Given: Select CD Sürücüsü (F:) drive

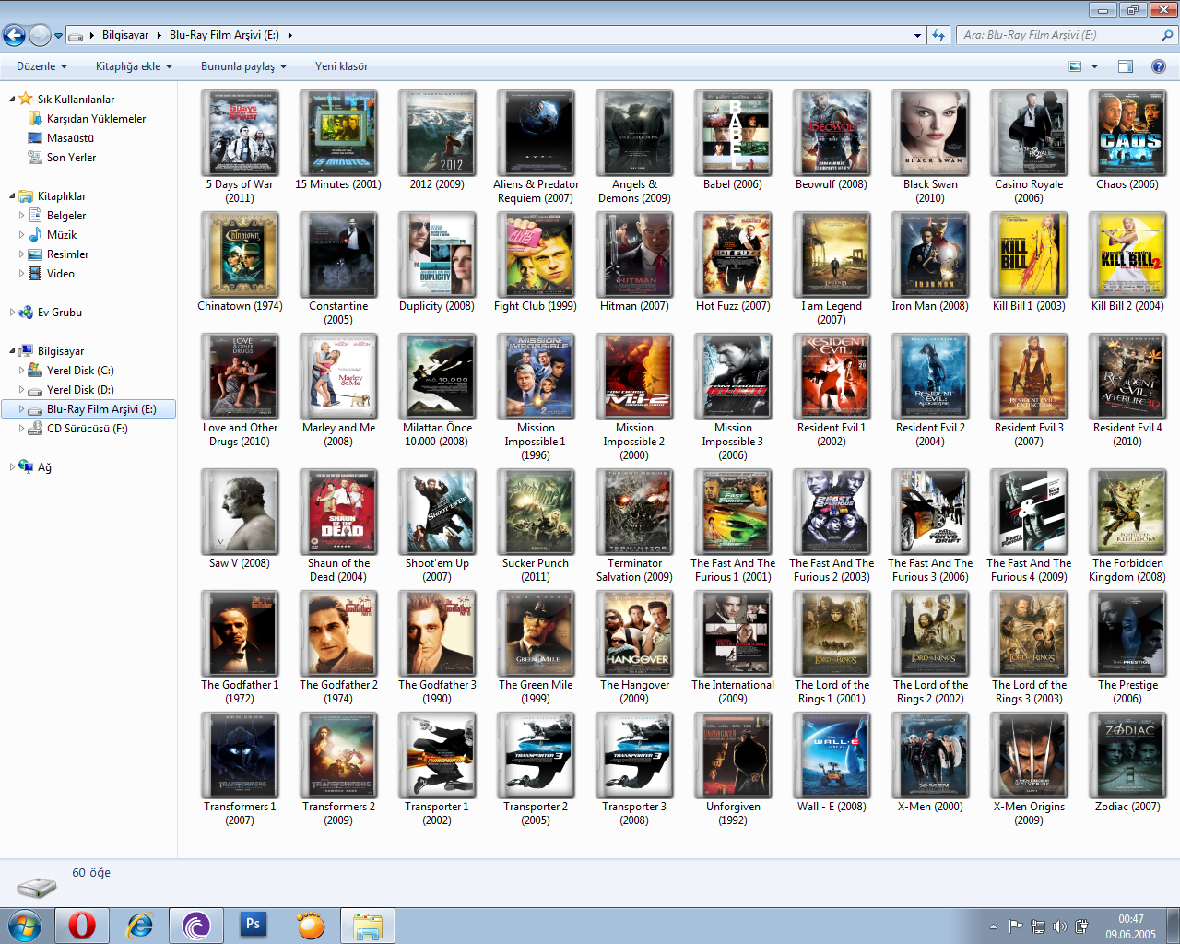Looking at the screenshot, I should (x=87, y=429).
